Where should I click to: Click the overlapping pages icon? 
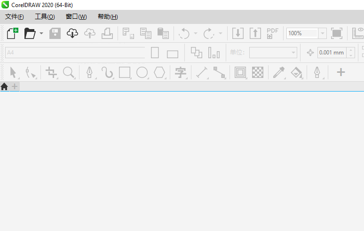(x=197, y=53)
